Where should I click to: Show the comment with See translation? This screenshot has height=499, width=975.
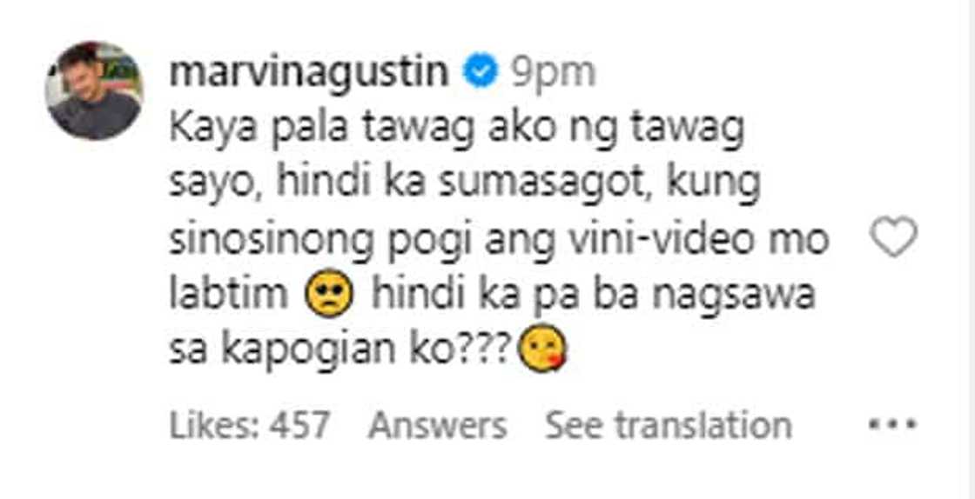(x=669, y=426)
